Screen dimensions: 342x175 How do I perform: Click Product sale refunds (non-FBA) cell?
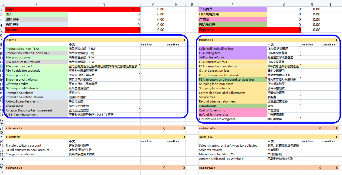tap(37, 53)
